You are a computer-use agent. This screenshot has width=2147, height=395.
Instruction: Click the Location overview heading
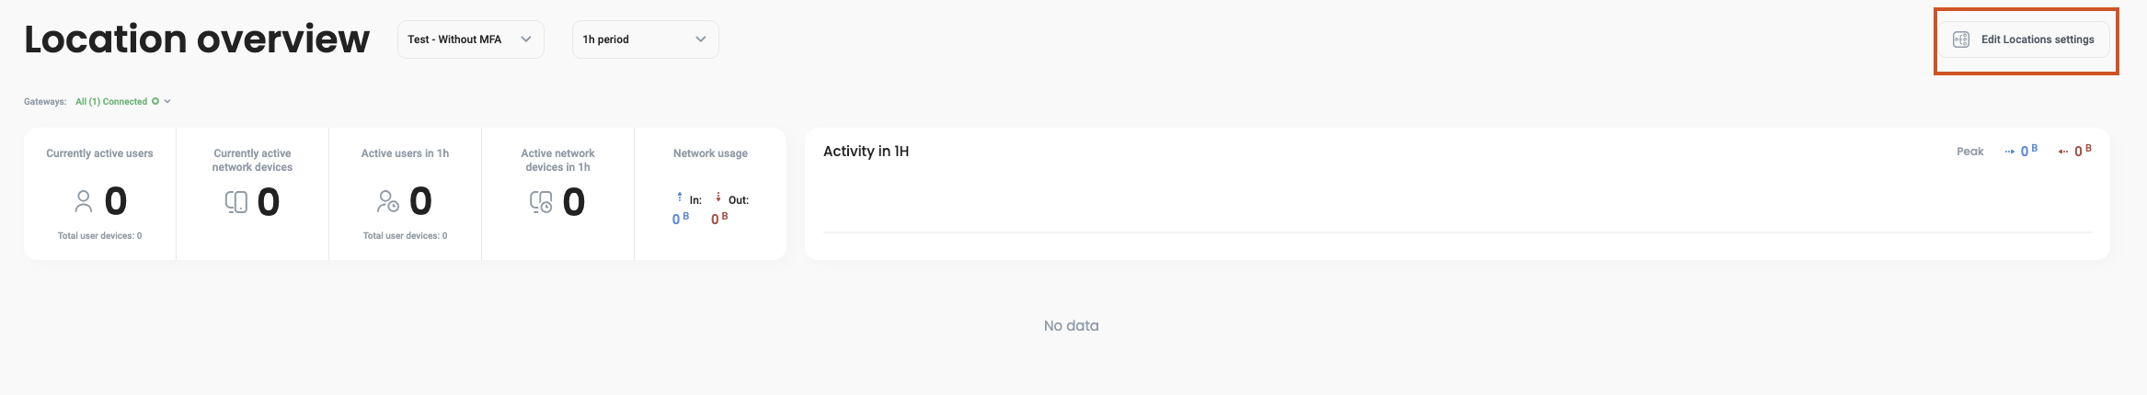[x=197, y=39]
